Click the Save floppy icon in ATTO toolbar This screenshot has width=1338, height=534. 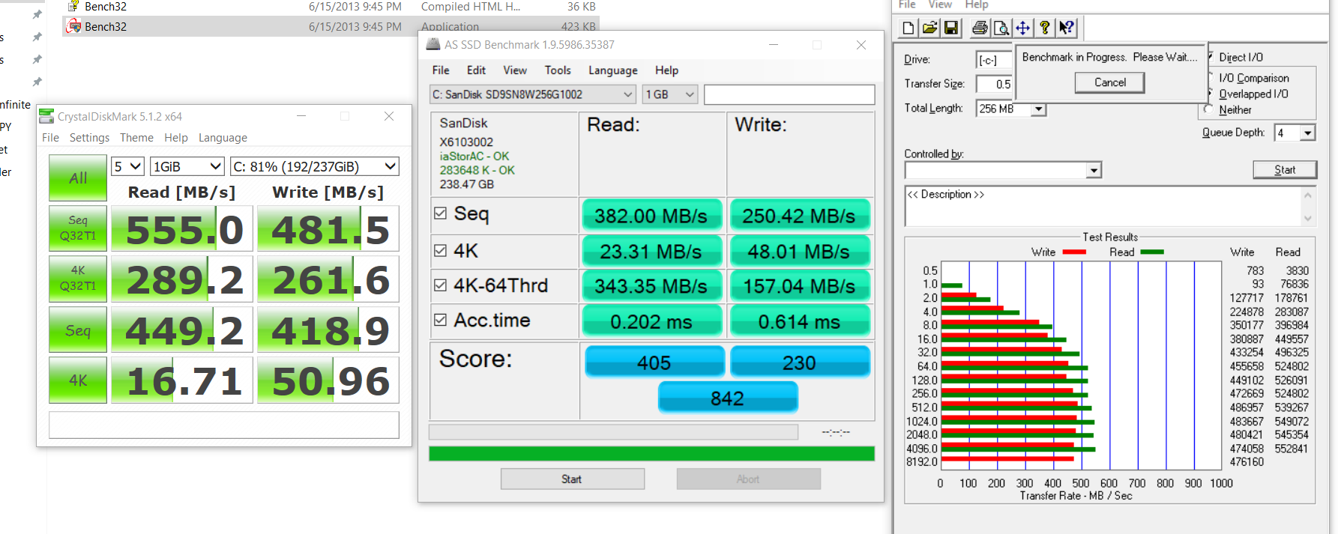pos(950,28)
